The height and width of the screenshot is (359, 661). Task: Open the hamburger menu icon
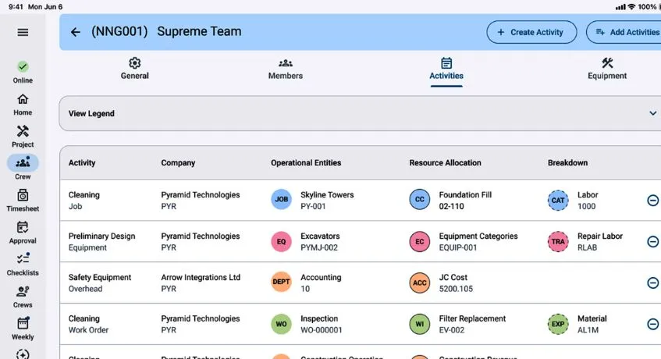click(23, 33)
